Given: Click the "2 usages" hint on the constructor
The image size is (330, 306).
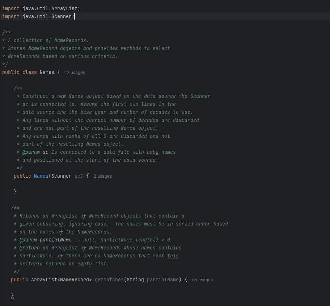Looking at the screenshot, I should click(102, 176).
